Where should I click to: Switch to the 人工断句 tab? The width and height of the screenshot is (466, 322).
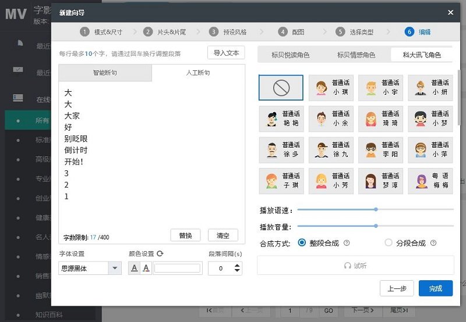(198, 73)
